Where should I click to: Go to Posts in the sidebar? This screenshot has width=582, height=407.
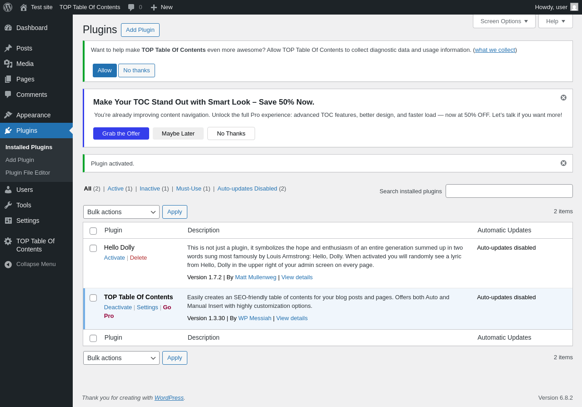point(36,48)
